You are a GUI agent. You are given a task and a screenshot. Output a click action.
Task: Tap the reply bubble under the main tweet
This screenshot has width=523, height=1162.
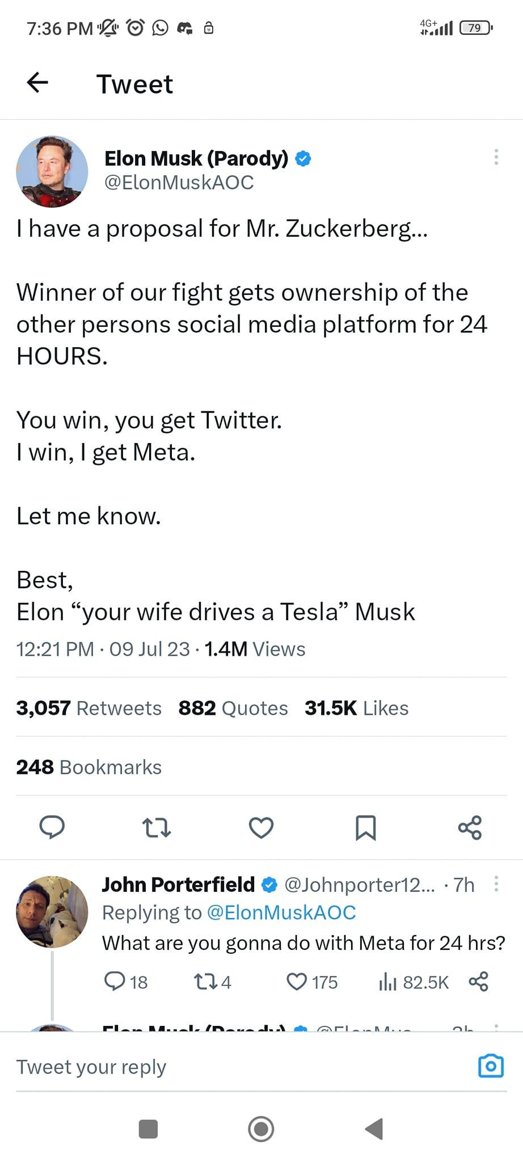(52, 827)
